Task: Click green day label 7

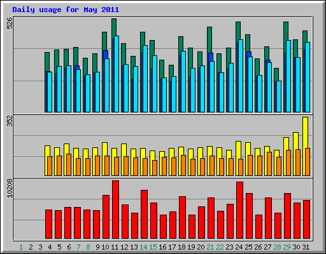Action: [78, 247]
